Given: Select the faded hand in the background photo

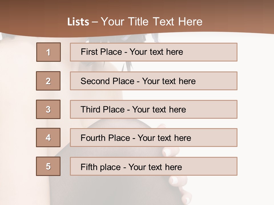Looking at the screenshot, I should tap(175, 167).
